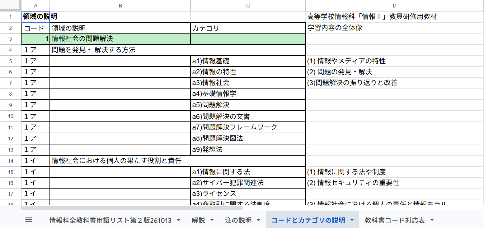Select cell 学習内容の全体像

click(394, 28)
